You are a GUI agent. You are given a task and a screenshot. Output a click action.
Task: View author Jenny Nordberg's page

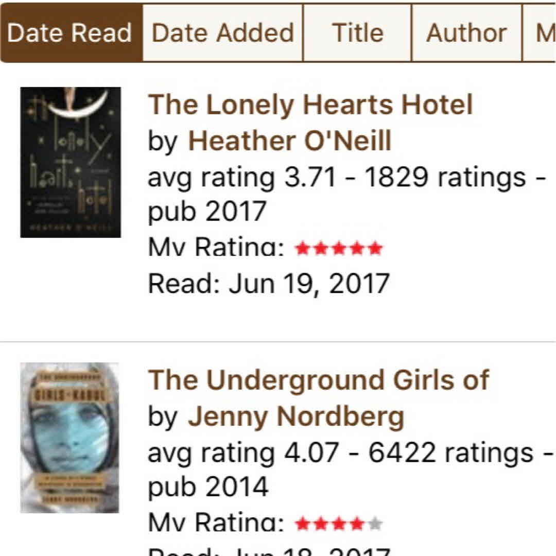(296, 416)
